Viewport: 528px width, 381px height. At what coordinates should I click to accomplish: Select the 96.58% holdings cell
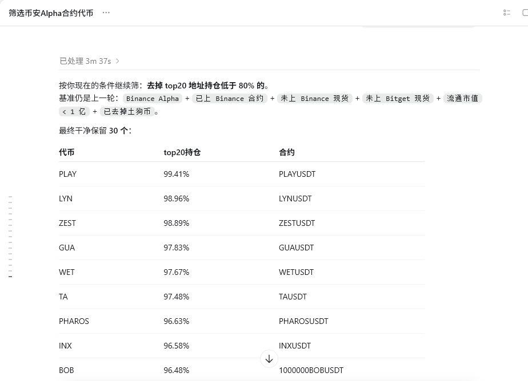tap(177, 346)
